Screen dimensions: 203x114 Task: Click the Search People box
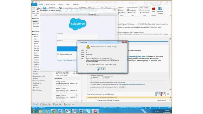pos(145,8)
